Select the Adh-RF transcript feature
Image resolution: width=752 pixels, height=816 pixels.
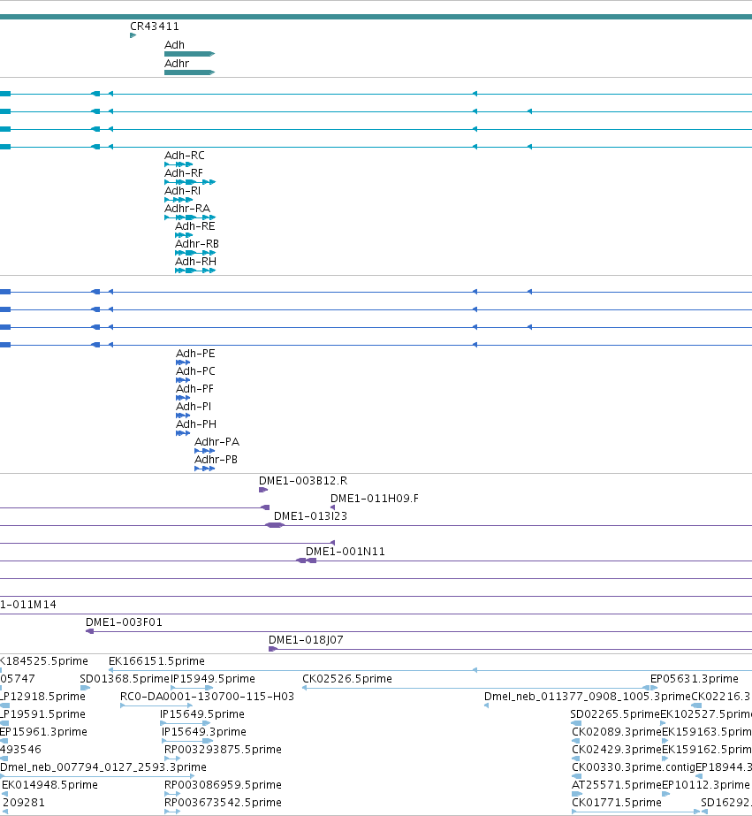pos(190,182)
